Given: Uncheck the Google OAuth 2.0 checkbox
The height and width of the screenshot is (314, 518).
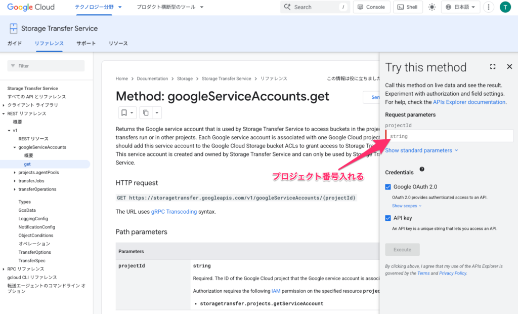Looking at the screenshot, I should (388, 187).
